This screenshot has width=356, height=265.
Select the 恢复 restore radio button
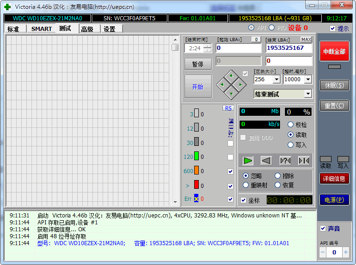277,185
